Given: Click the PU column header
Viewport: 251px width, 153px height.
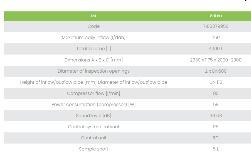Looking at the screenshot, I should [x=93, y=16].
